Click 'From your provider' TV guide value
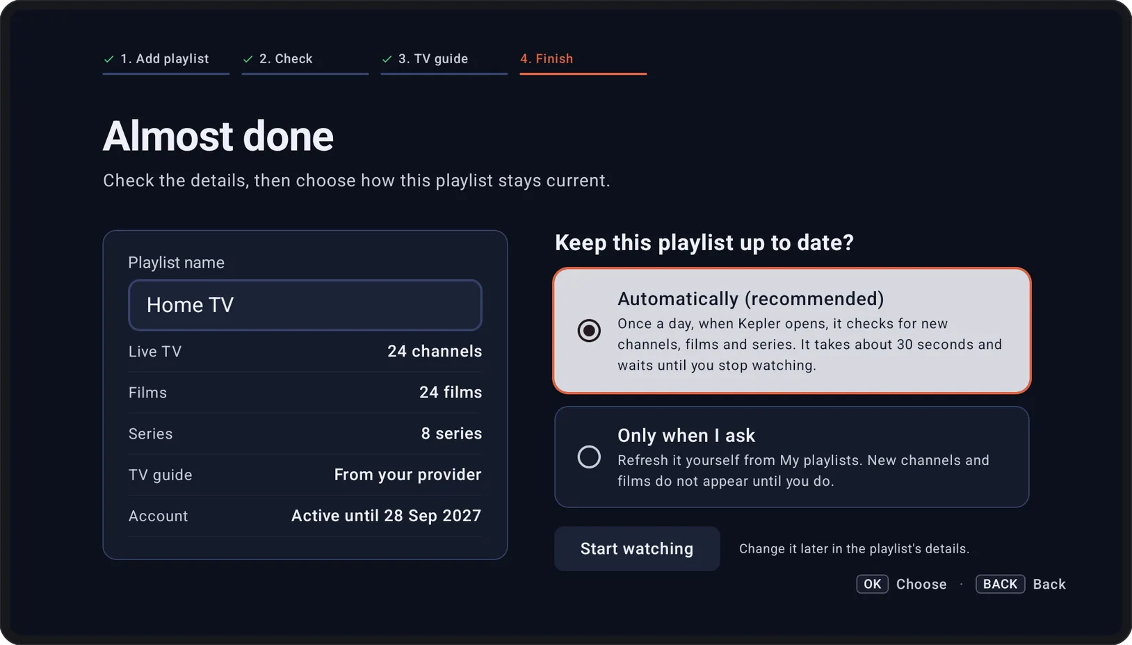Viewport: 1132px width, 645px height. (407, 475)
